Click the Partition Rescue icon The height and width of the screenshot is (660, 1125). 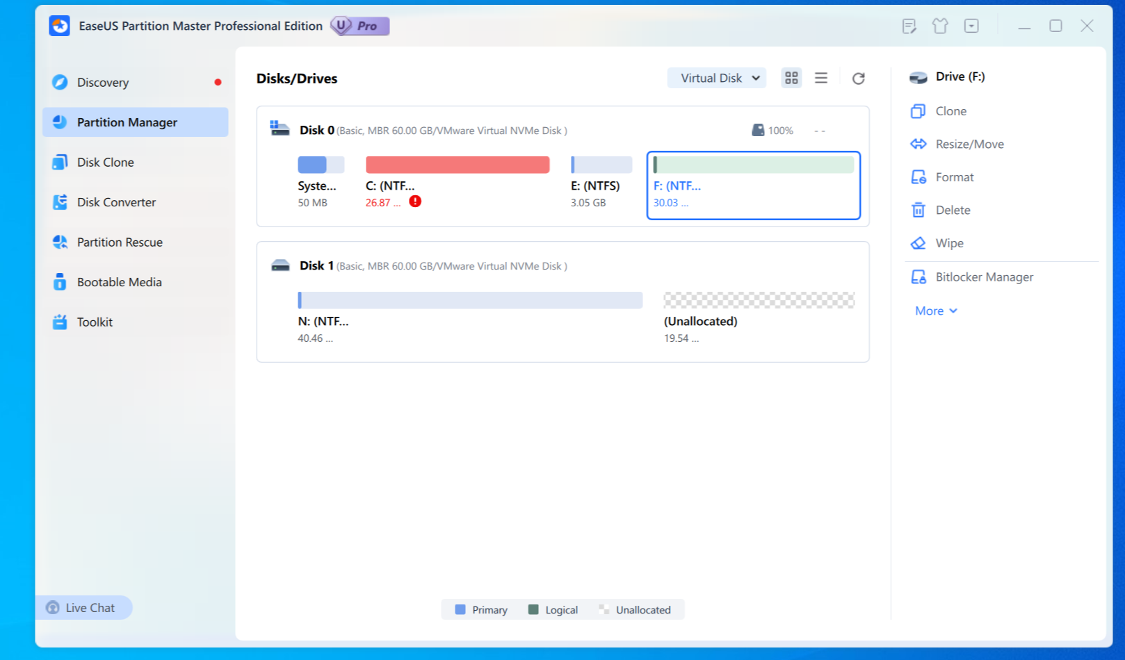(60, 242)
